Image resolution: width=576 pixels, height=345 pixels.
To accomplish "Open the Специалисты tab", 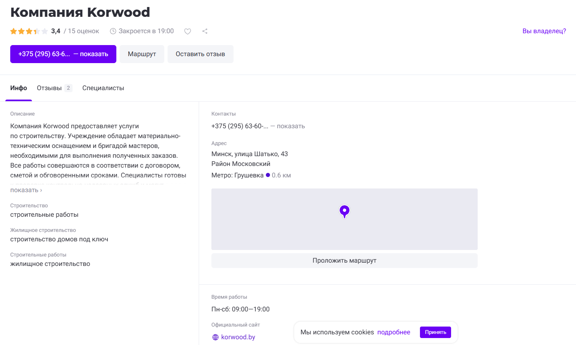I will pyautogui.click(x=103, y=88).
